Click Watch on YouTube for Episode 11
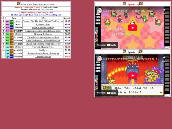172x129 pixels. 106,93
